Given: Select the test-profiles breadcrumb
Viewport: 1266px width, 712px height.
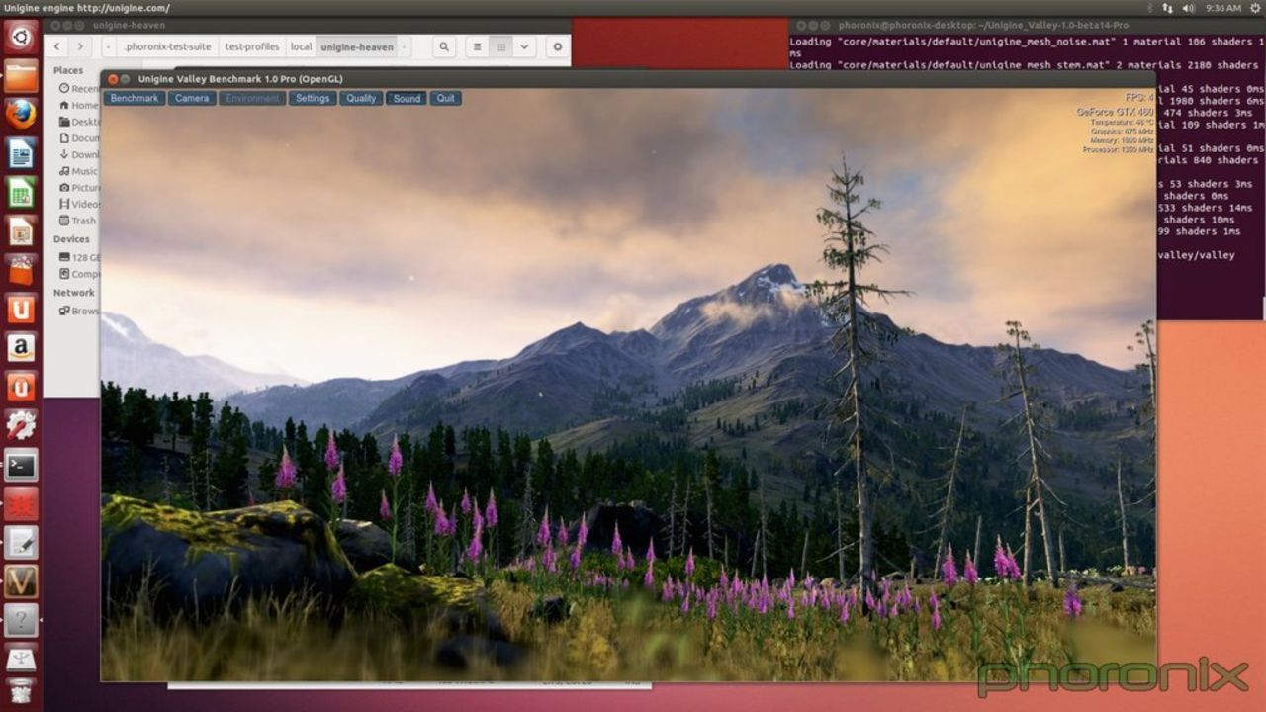Looking at the screenshot, I should click(x=255, y=46).
